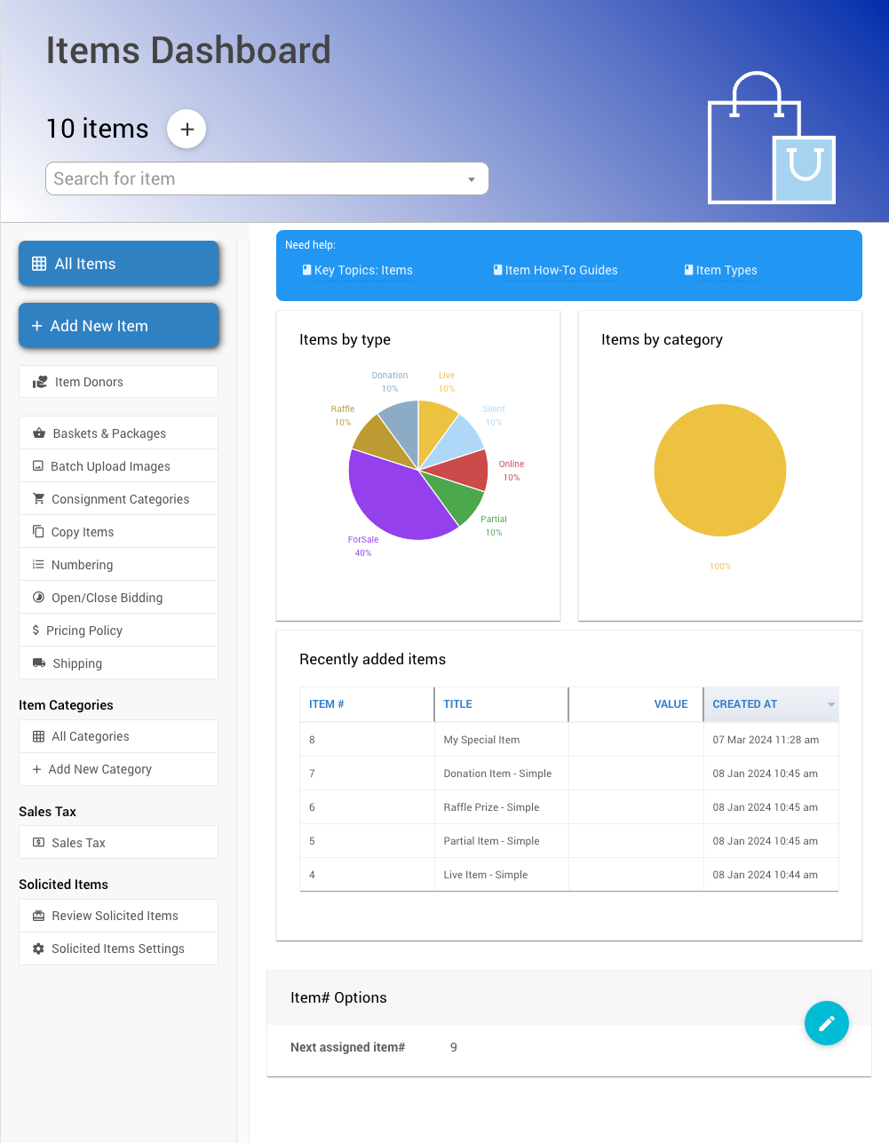Click the Add New Item button
This screenshot has height=1143, width=889.
click(118, 326)
